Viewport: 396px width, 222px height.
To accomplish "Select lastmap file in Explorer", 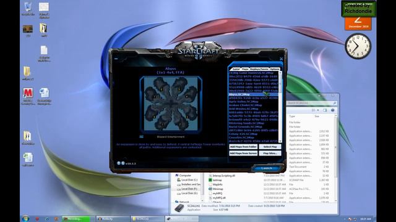I will [217, 180].
